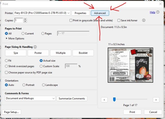Cancel the Print dialog
This screenshot has height=119, width=165.
coord(153,112)
